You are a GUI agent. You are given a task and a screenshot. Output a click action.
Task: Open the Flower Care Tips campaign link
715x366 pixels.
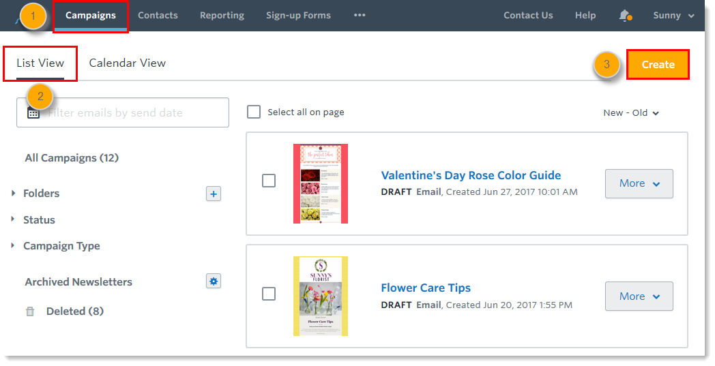pos(426,288)
